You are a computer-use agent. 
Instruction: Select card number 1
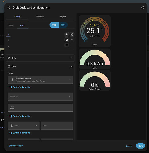point(8,35)
